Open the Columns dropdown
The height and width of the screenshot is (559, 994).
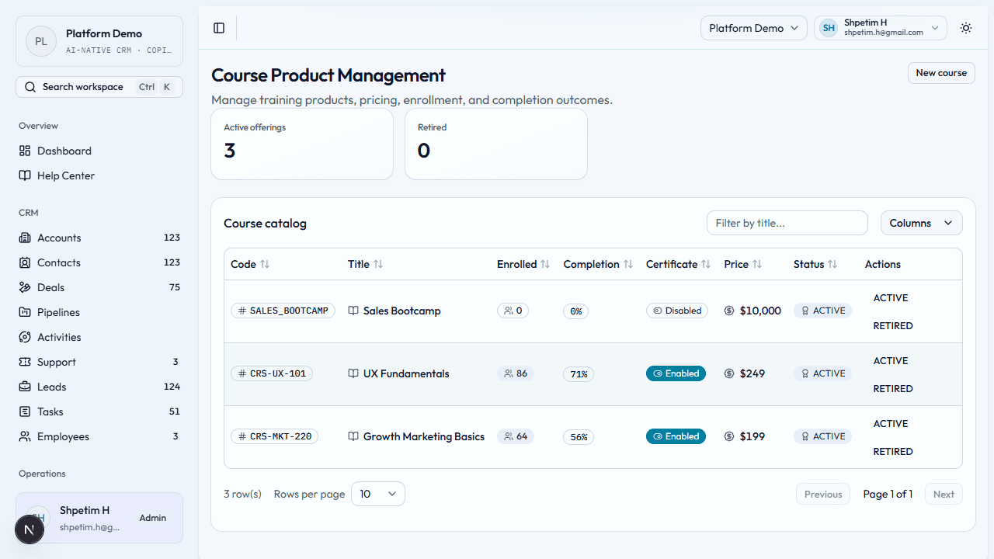click(x=920, y=223)
